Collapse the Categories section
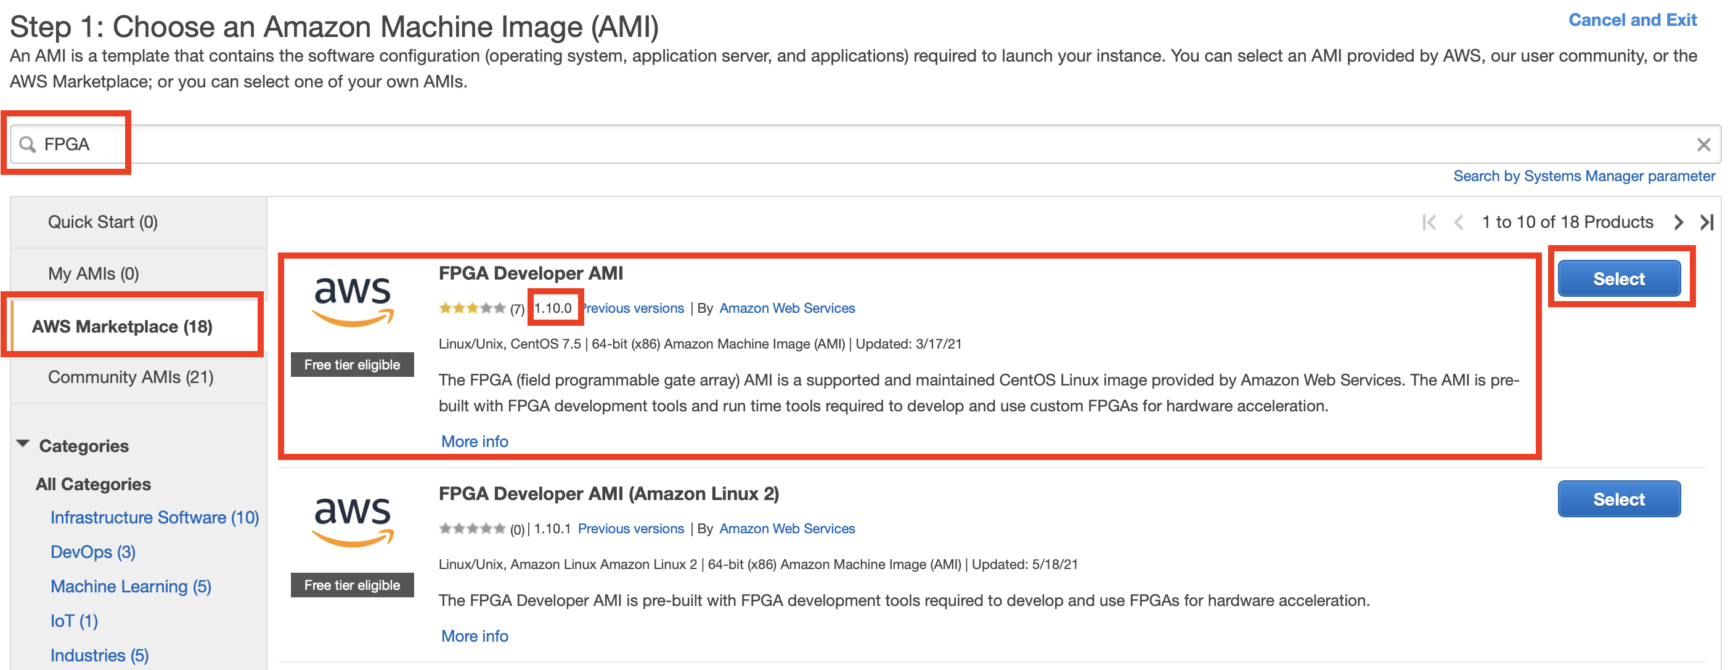This screenshot has height=670, width=1733. point(23,444)
